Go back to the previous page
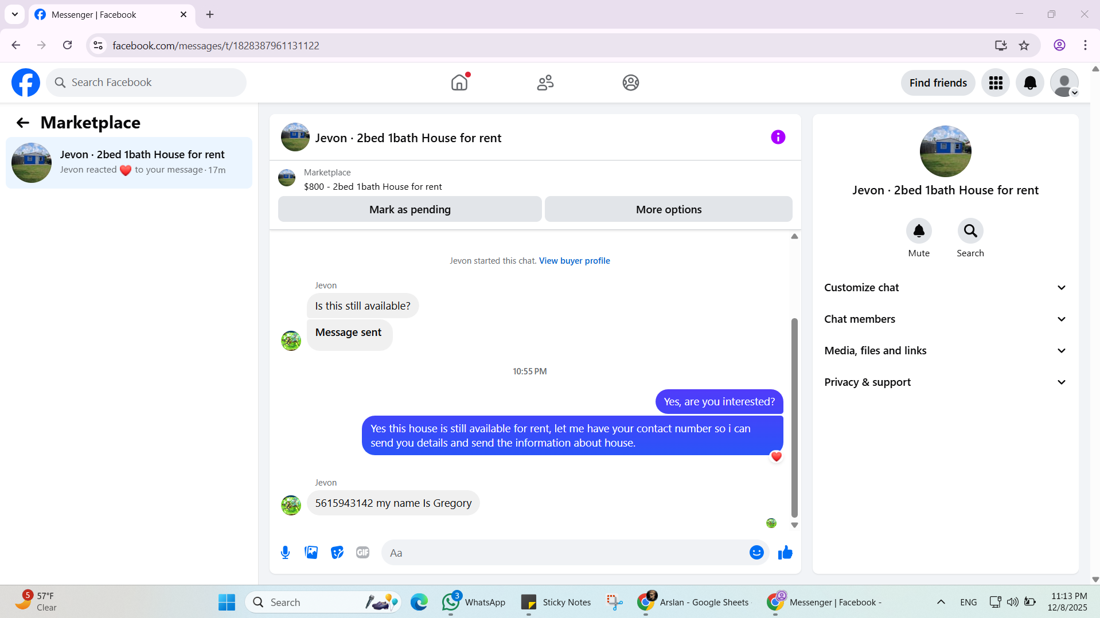This screenshot has width=1100, height=618. [16, 45]
